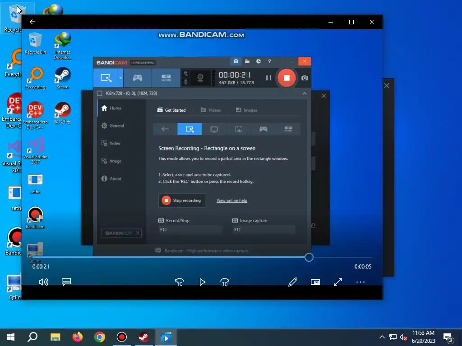462x346 pixels.
Task: Click the Stop recording button in Bandicam
Action: point(182,200)
